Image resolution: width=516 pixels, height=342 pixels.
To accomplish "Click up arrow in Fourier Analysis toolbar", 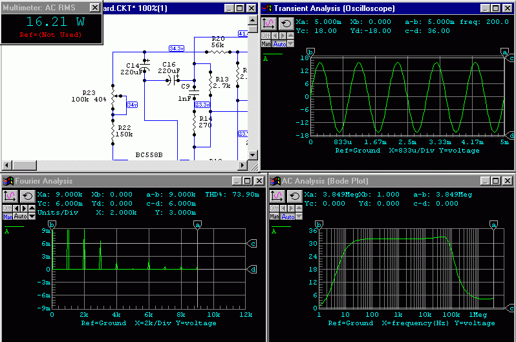I will 32,208.
